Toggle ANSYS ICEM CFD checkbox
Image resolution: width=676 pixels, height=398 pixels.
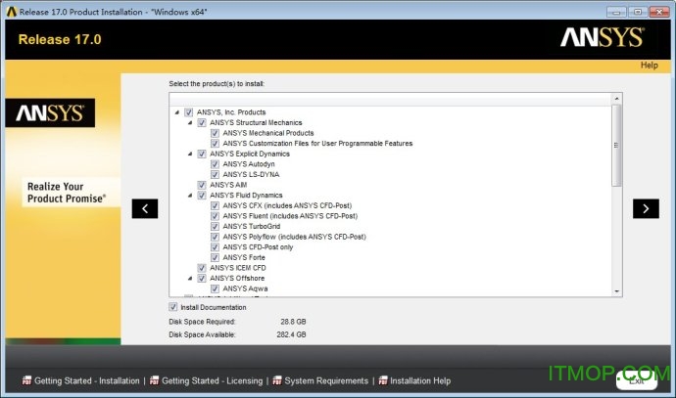click(202, 268)
